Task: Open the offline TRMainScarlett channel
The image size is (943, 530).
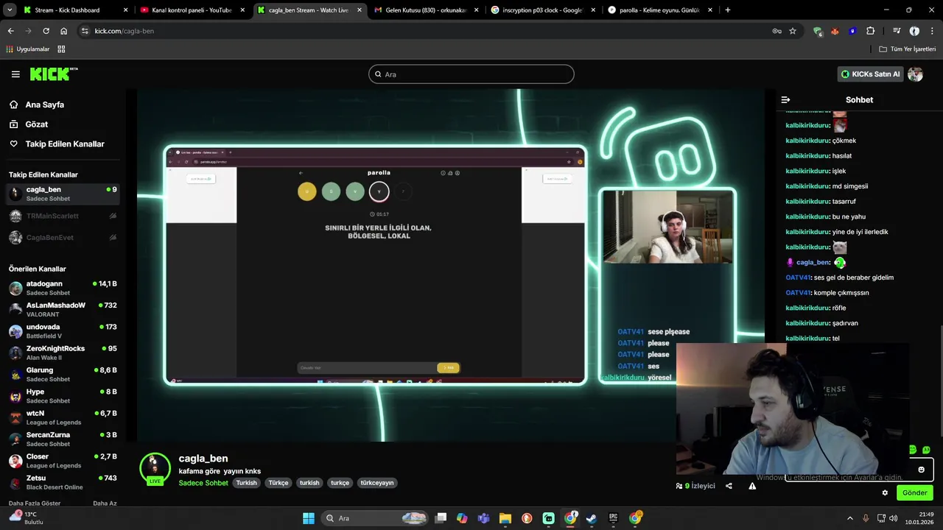Action: [x=63, y=216]
